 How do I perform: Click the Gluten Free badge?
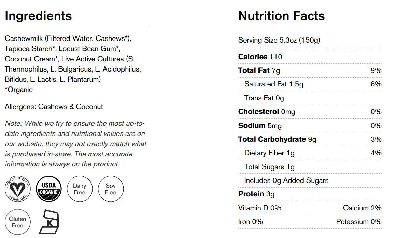tap(17, 222)
